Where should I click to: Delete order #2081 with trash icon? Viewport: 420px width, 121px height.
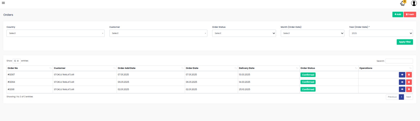tap(409, 89)
